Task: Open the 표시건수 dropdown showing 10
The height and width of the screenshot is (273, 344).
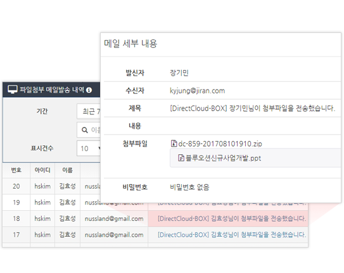Action: [x=89, y=149]
